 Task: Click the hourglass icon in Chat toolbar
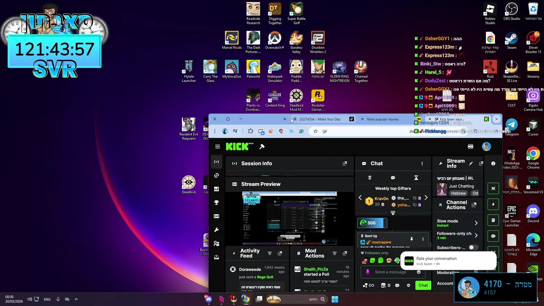click(x=416, y=178)
